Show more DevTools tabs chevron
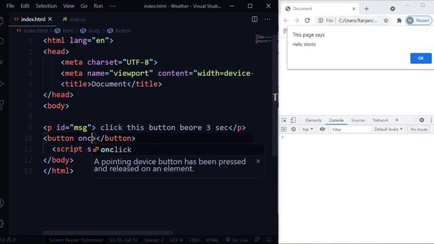Screen dimensions: 434x244 (397, 120)
